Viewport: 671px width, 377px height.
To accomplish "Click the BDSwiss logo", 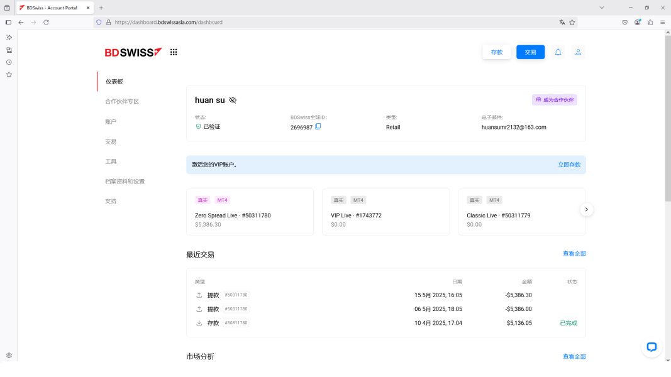I will pos(133,52).
